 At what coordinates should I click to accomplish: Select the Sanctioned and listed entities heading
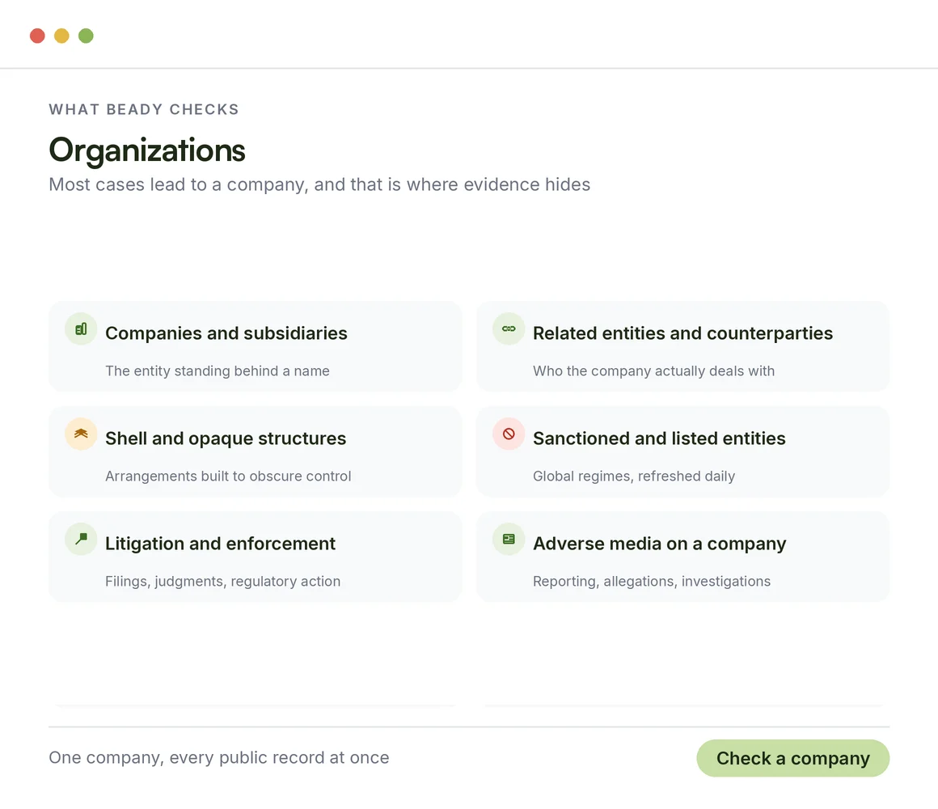[659, 438]
